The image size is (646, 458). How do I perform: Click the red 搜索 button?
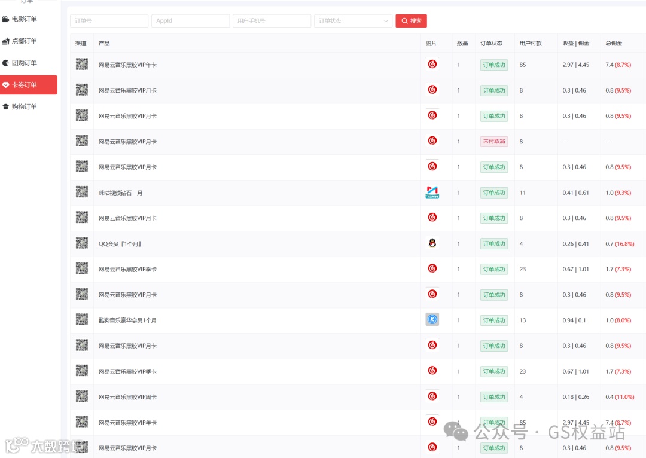coord(411,20)
